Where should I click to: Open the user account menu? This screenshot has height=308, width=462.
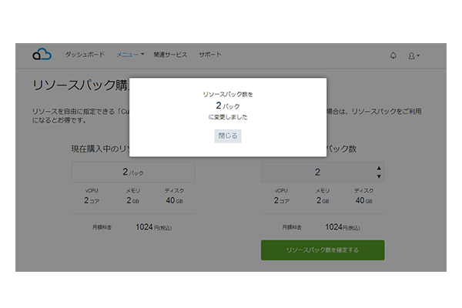[x=413, y=55]
